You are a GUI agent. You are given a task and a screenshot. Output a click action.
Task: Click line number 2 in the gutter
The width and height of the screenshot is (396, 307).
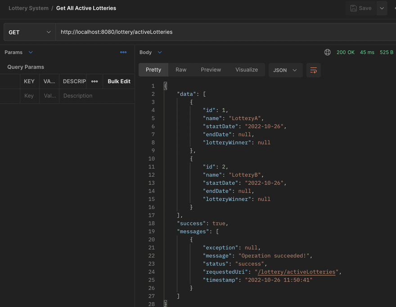tap(153, 94)
